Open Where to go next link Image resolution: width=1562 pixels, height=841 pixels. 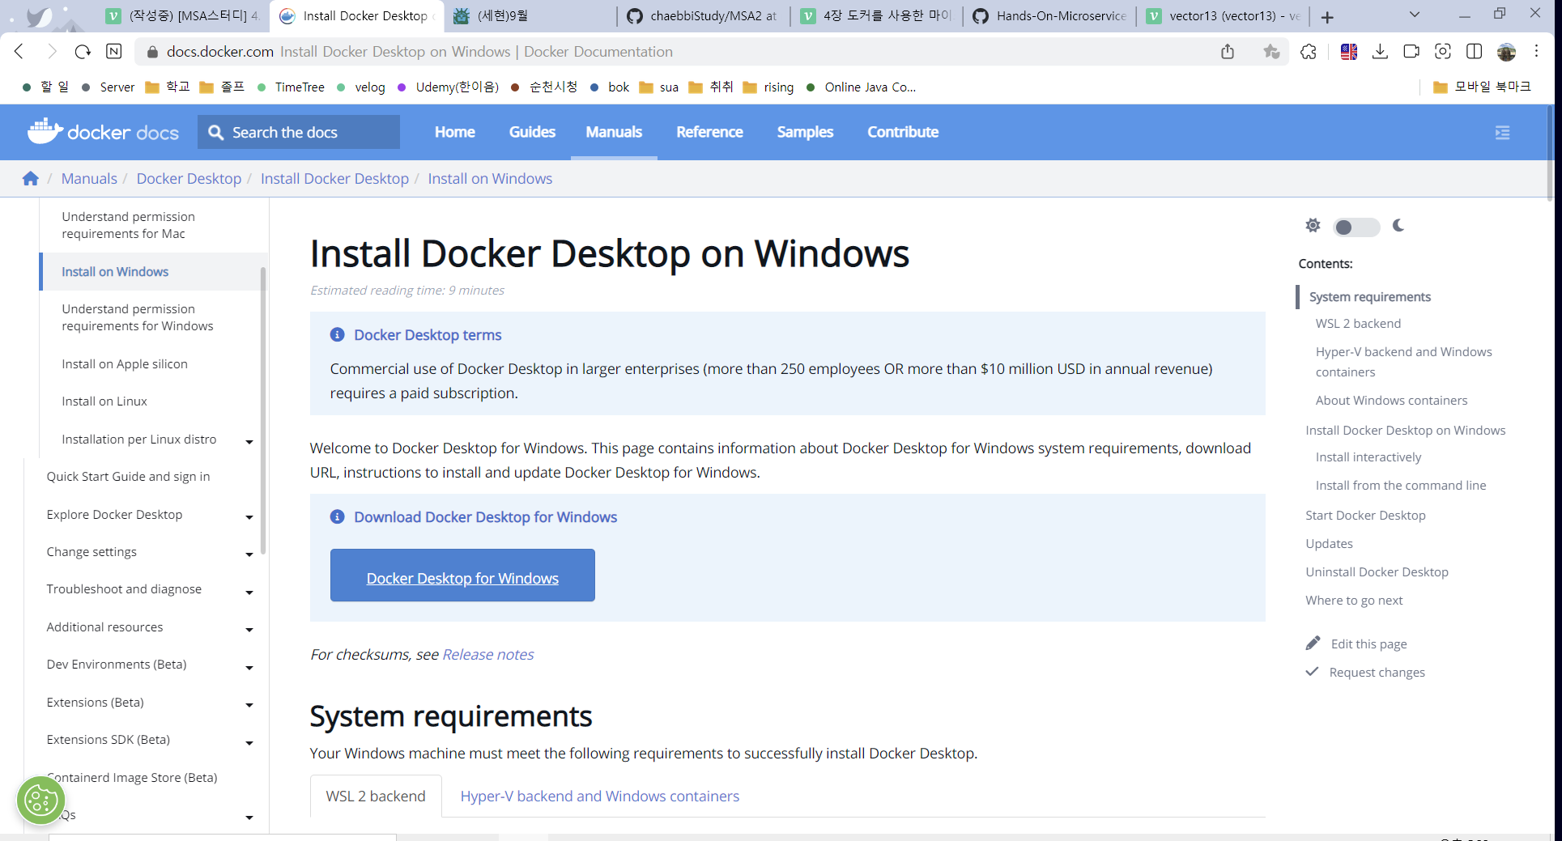pos(1354,600)
